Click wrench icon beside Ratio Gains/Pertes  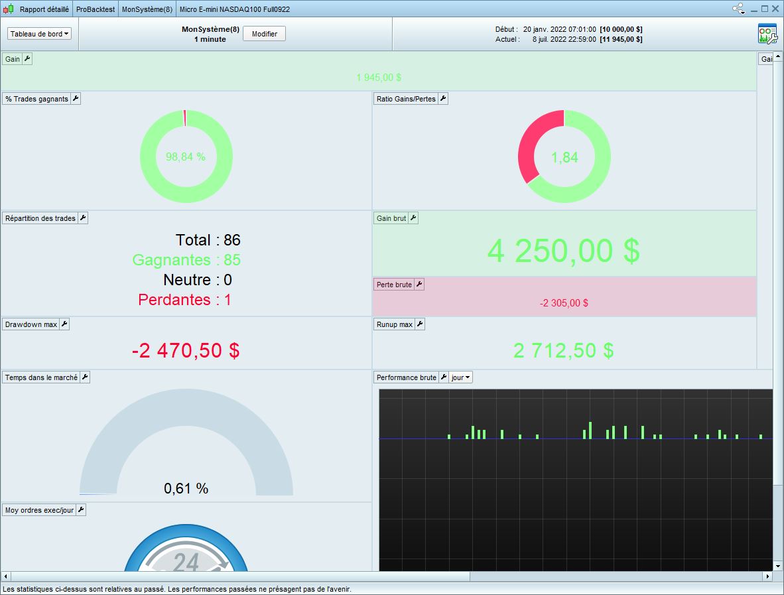[443, 98]
